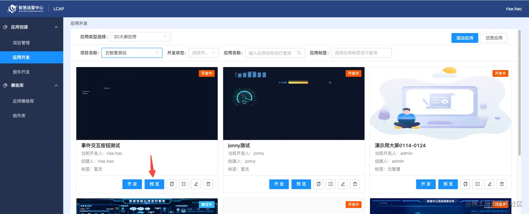This screenshot has height=214, width=529.
Task: Edit the jonny测试 application info
Action: point(343,184)
